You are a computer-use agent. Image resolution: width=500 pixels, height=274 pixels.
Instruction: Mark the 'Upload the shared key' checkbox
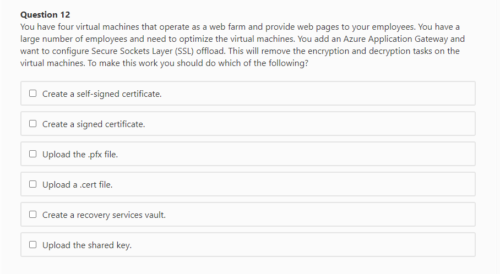[33, 245]
